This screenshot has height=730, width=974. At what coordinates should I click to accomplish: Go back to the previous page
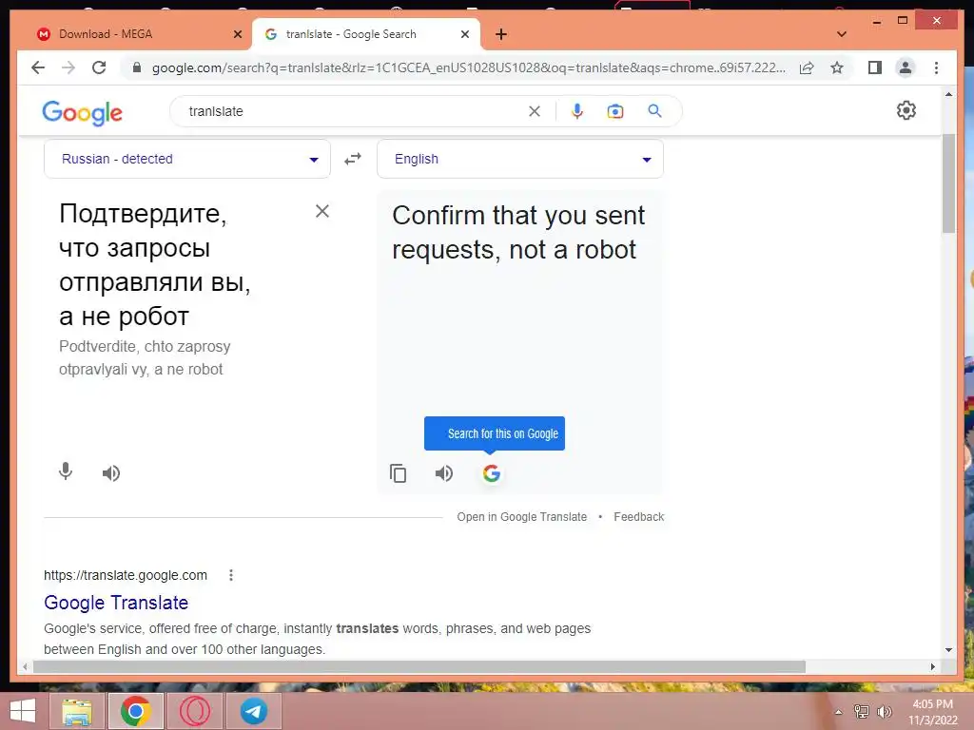coord(38,67)
